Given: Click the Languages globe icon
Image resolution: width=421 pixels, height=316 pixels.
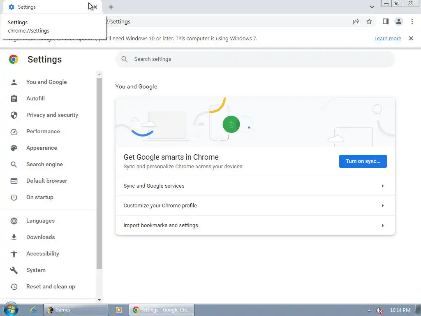Looking at the screenshot, I should pyautogui.click(x=14, y=221).
